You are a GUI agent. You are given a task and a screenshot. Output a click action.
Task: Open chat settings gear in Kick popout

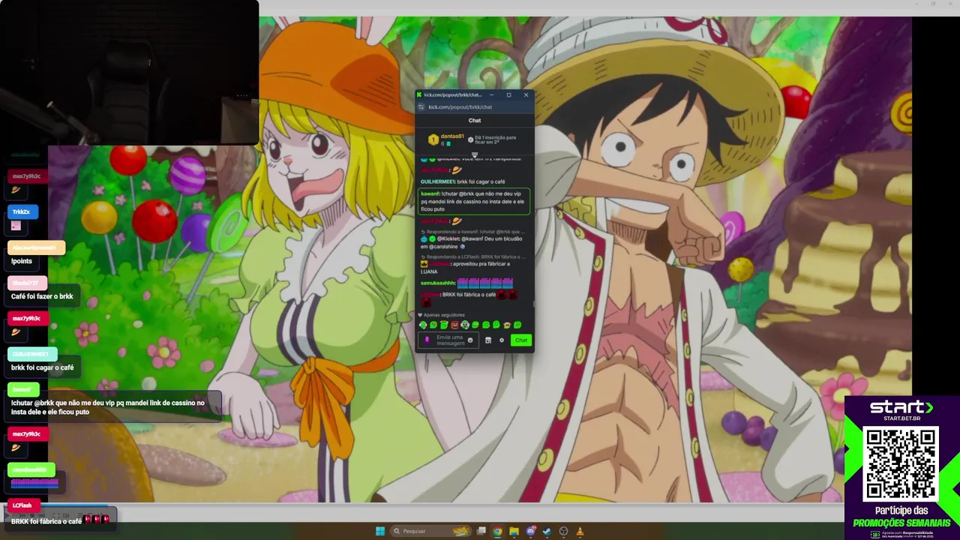[x=502, y=340]
